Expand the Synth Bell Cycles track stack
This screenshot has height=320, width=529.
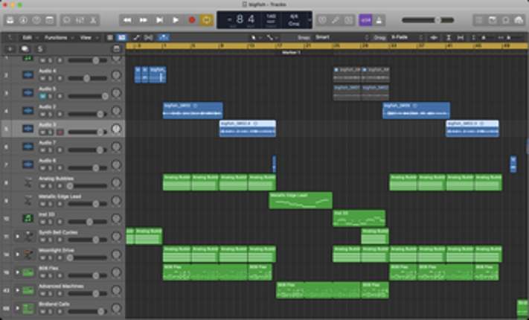[18, 235]
